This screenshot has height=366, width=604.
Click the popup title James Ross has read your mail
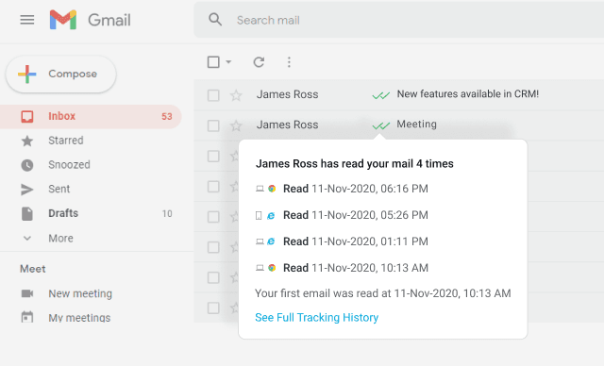(x=355, y=163)
